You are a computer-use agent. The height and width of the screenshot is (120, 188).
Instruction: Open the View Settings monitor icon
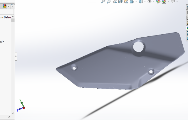[172, 1]
